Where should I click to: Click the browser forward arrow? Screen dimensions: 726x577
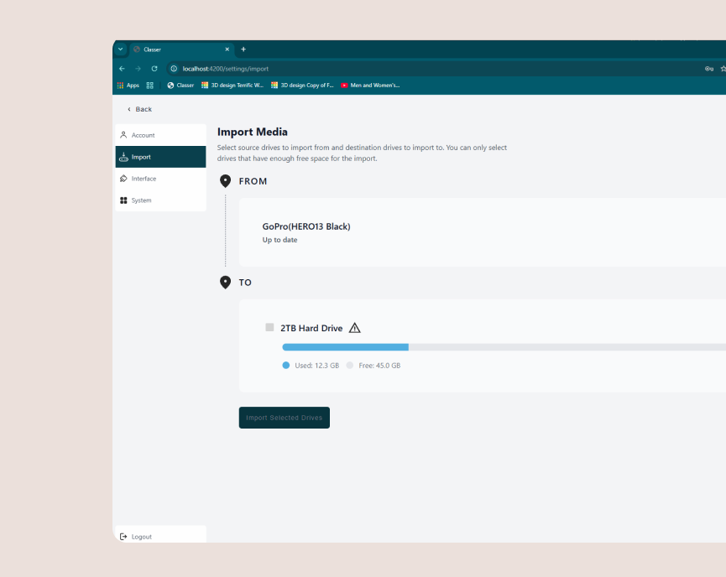pyautogui.click(x=138, y=69)
